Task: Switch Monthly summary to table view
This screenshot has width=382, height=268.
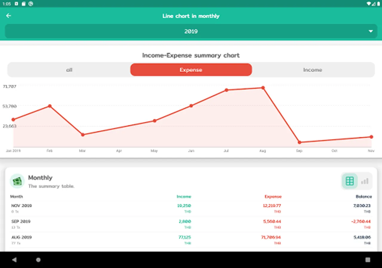Action: tap(350, 181)
